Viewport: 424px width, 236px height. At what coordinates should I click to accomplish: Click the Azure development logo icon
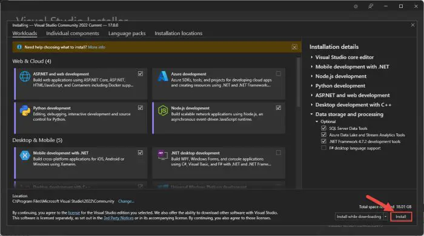pyautogui.click(x=163, y=76)
